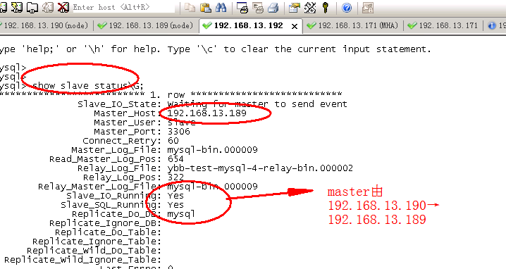
Task: Switch to the 192.168.13.190 (node) tab
Action: [x=45, y=25]
